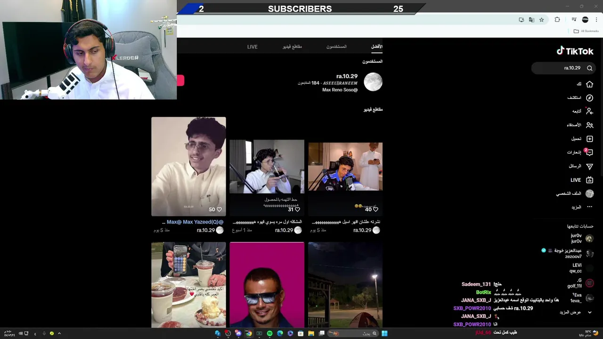Open ra.10.29 author link under 40-likes video

coord(362,230)
